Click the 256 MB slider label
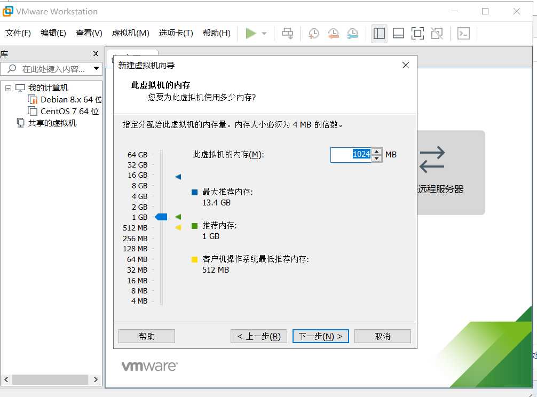The height and width of the screenshot is (397, 537). pos(135,239)
